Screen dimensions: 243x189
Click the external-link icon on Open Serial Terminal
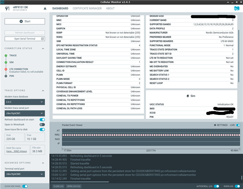click(x=42, y=39)
